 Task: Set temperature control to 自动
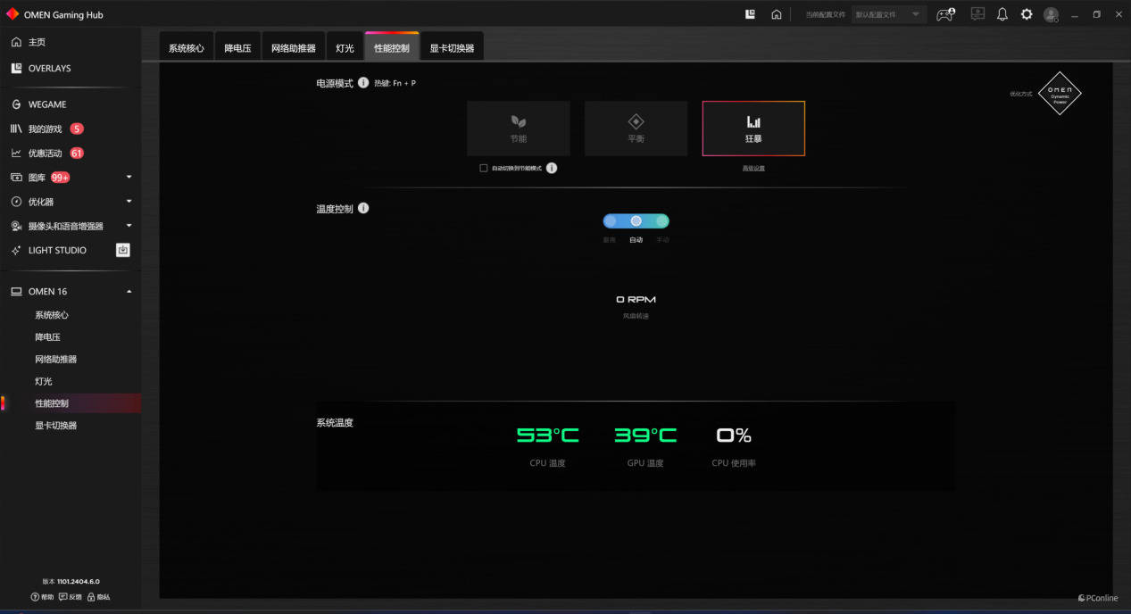pyautogui.click(x=636, y=221)
